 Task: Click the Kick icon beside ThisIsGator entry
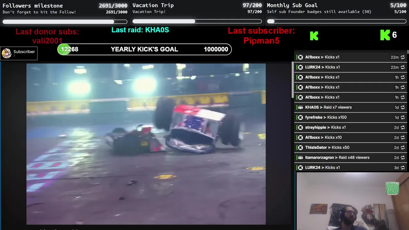[300, 147]
